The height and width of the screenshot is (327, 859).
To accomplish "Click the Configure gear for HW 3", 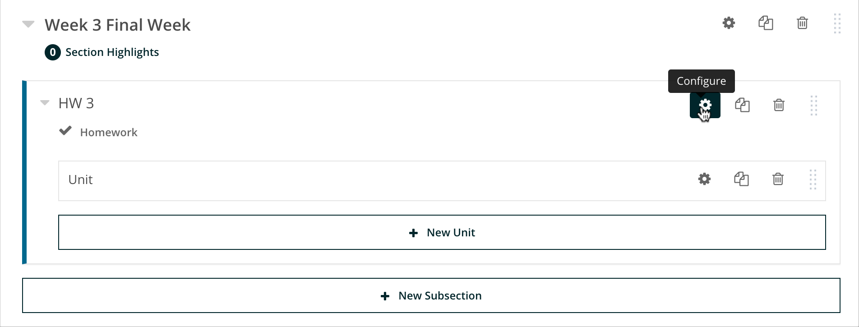I will [705, 105].
